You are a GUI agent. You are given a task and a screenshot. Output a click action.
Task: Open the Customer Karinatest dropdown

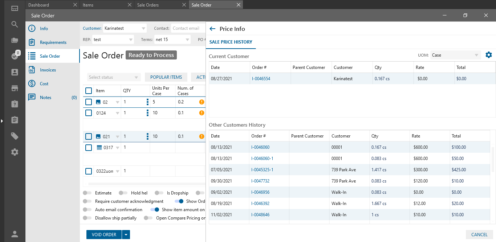(143, 28)
